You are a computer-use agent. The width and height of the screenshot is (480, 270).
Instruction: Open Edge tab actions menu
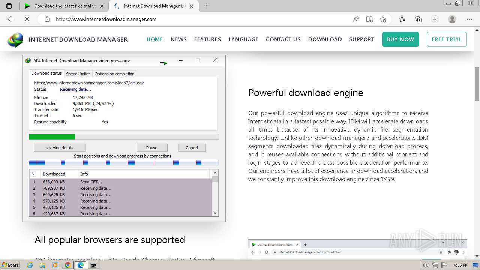coord(9,6)
